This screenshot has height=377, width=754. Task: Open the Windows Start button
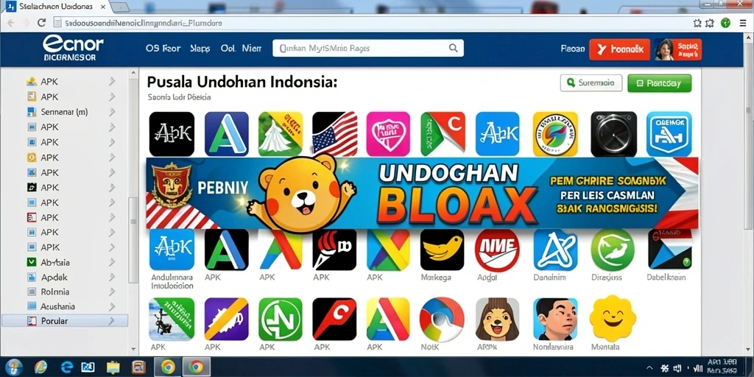[13, 367]
